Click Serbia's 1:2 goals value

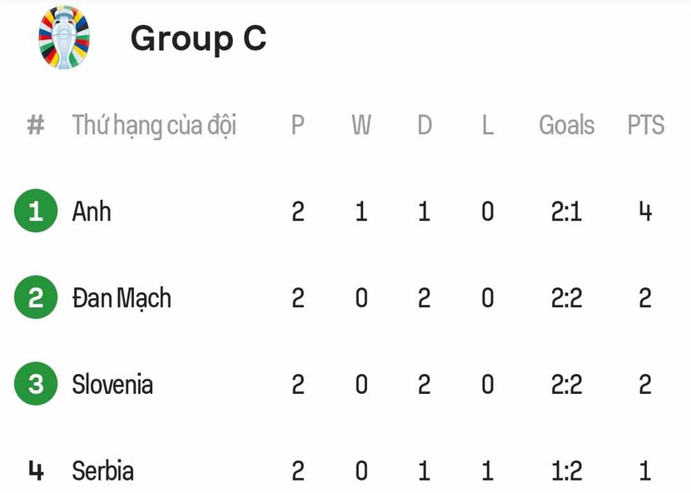[x=566, y=471]
